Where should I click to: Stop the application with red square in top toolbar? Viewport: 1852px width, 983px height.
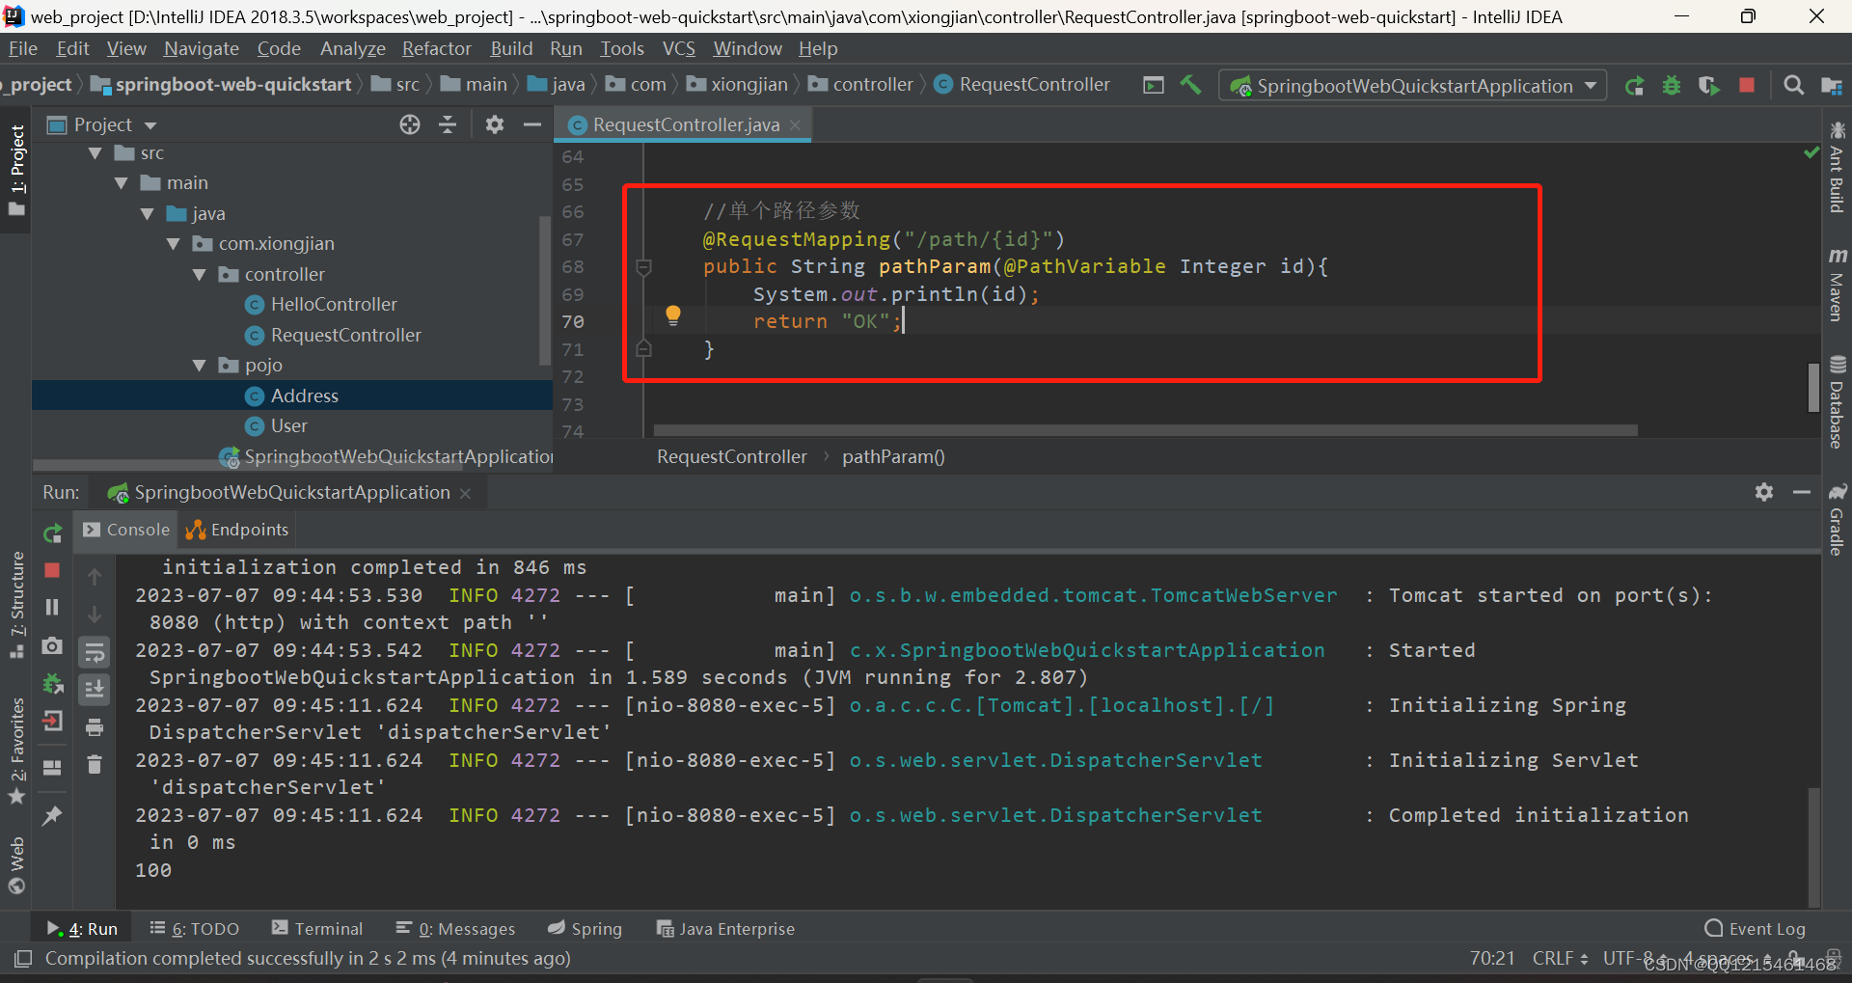(1746, 85)
